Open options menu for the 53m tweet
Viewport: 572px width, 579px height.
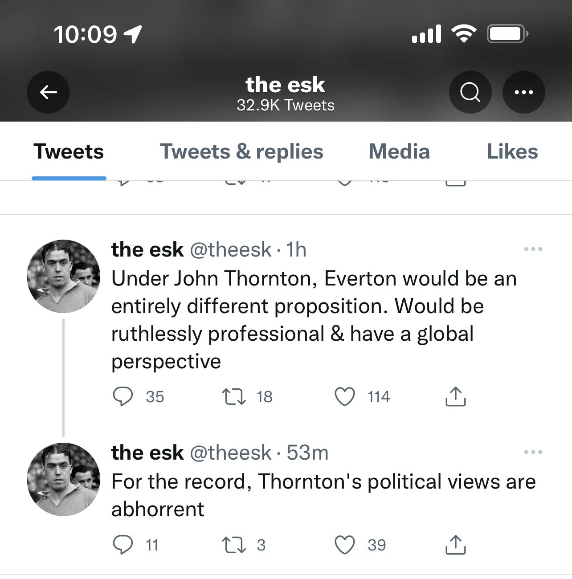pos(533,452)
